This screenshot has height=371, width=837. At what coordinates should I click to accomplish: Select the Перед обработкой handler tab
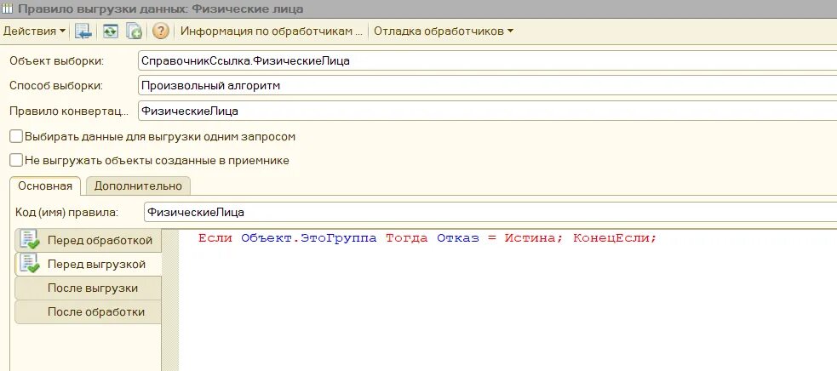88,240
